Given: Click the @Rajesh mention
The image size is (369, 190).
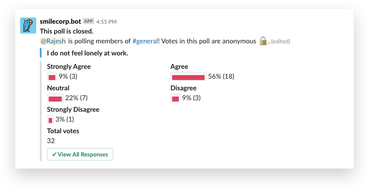Looking at the screenshot, I should tap(53, 41).
